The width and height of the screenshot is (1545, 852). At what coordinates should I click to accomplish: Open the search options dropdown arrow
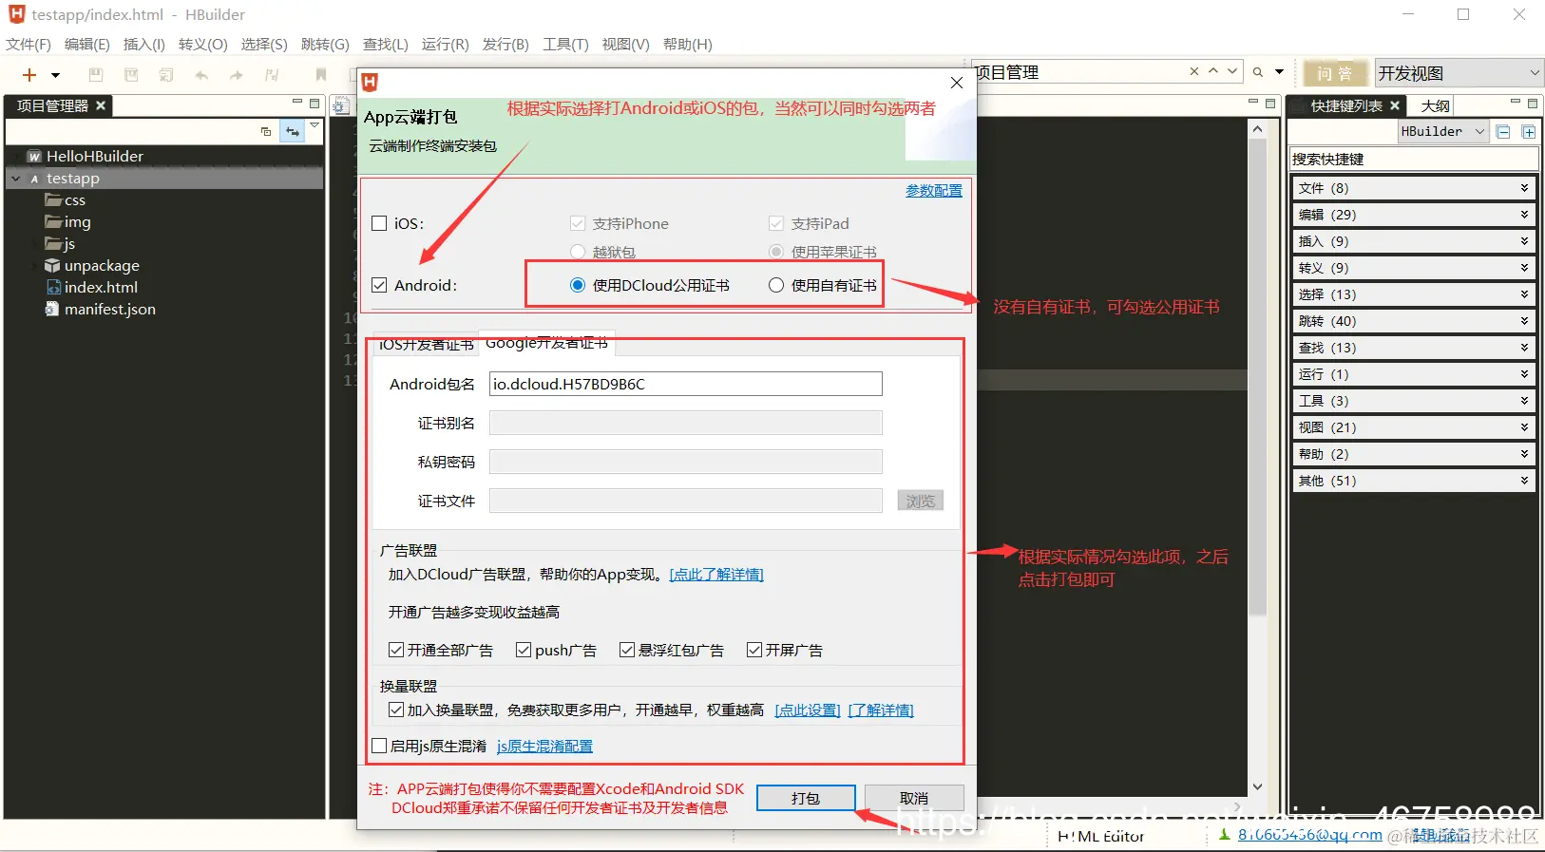[x=1279, y=72]
